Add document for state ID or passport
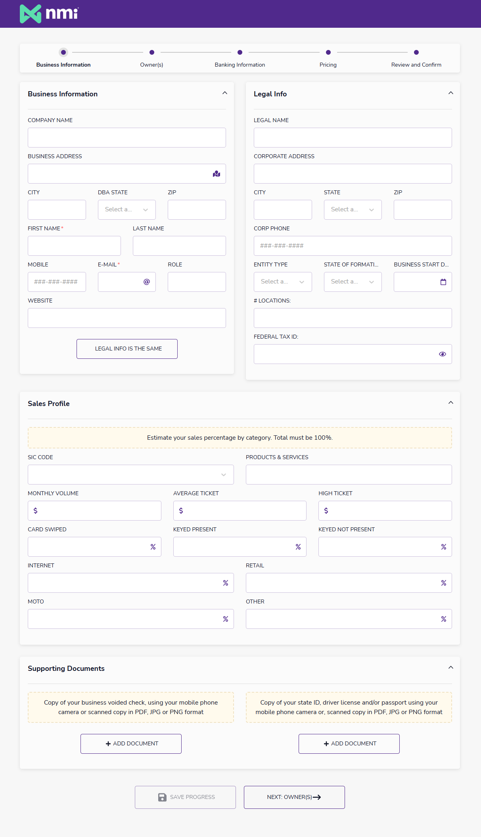481x837 pixels. [x=349, y=744]
